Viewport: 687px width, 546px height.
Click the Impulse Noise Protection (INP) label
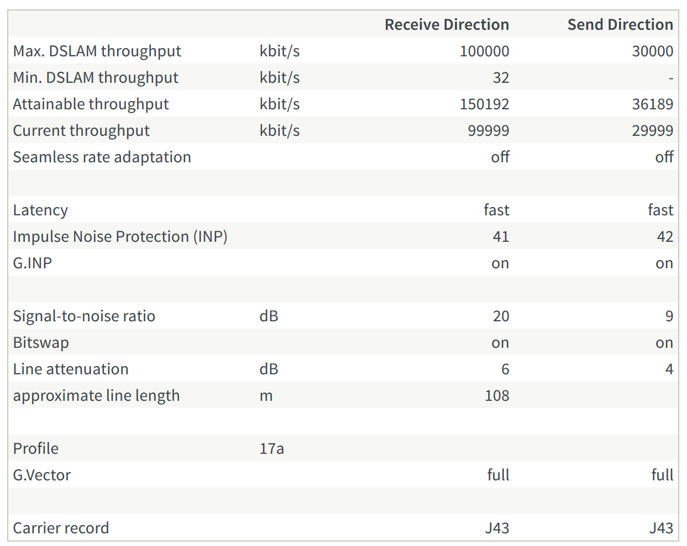coord(120,236)
